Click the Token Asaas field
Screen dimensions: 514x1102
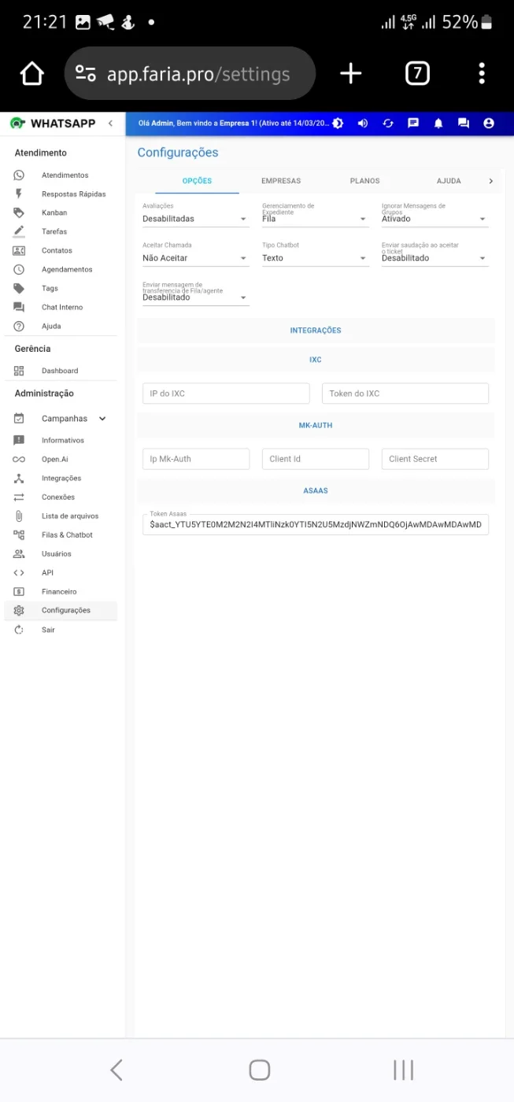click(x=316, y=524)
